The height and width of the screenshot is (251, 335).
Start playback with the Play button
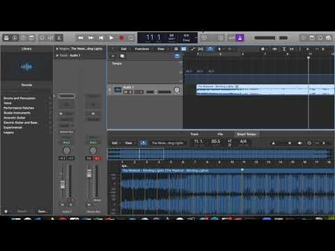[x=111, y=38]
